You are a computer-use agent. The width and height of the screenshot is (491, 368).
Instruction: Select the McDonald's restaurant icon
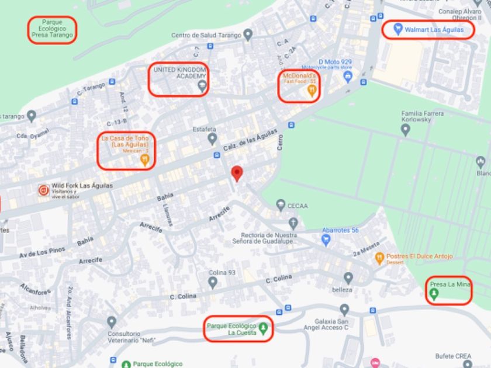[x=312, y=91]
